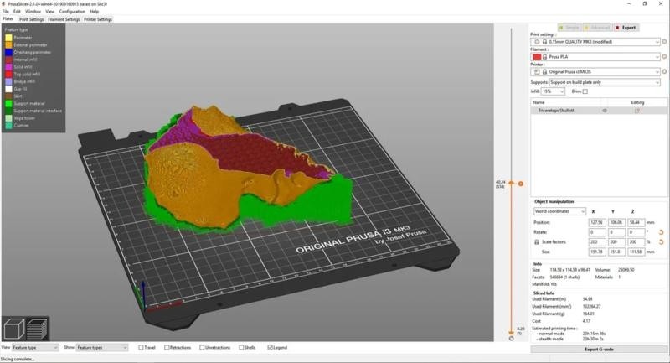Toggle the scale factors lock icon

point(538,241)
